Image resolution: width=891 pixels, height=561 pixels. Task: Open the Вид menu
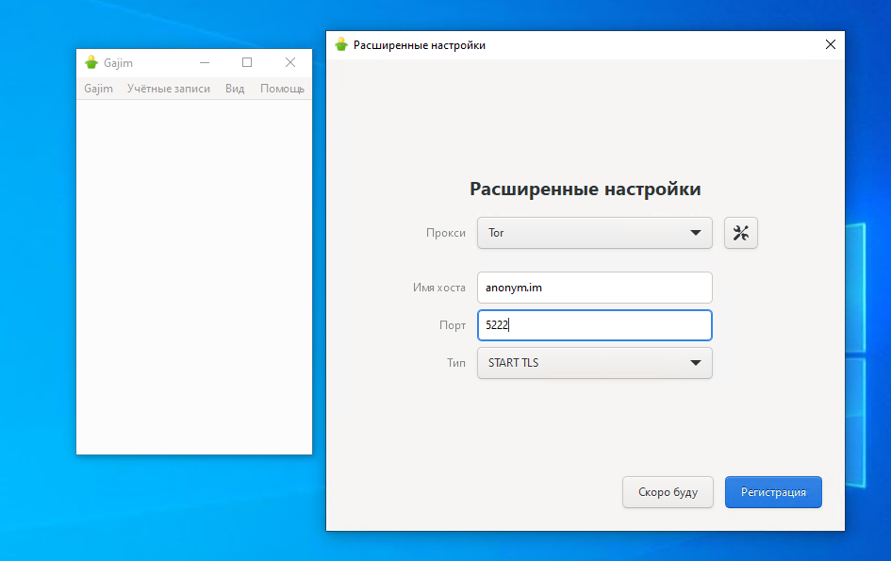(x=234, y=88)
